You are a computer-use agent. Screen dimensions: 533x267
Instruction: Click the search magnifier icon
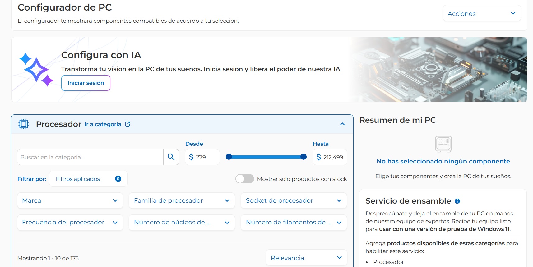coord(171,157)
